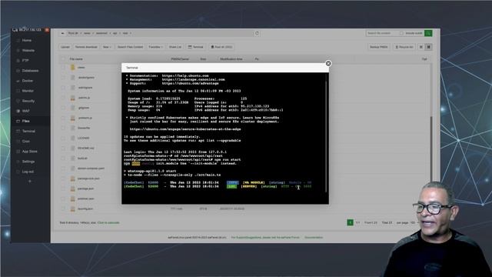
Task: Open WAF section in sidebar
Action: pos(25,111)
